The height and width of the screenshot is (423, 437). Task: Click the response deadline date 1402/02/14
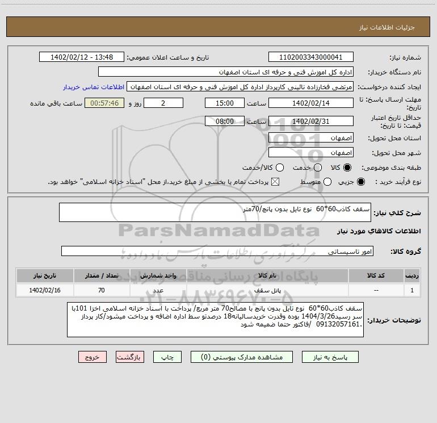pyautogui.click(x=311, y=103)
